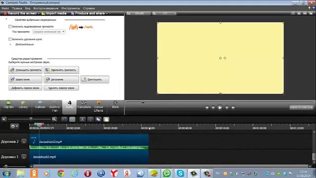This screenshot has height=178, width=316.
Task: Click the fade out button
Action: tap(61, 80)
